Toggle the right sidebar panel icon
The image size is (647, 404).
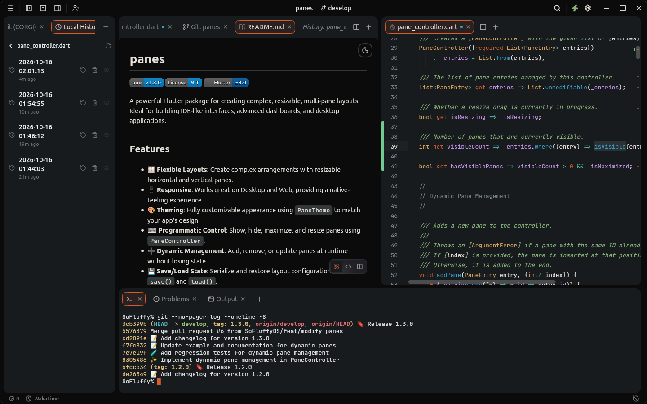[x=58, y=8]
